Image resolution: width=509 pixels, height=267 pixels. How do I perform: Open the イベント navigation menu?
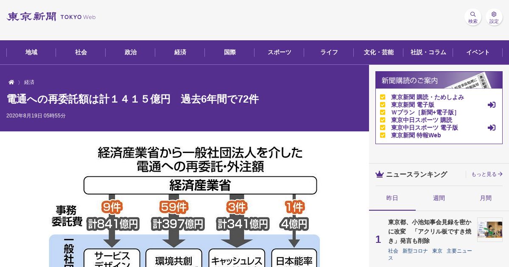tap(478, 53)
